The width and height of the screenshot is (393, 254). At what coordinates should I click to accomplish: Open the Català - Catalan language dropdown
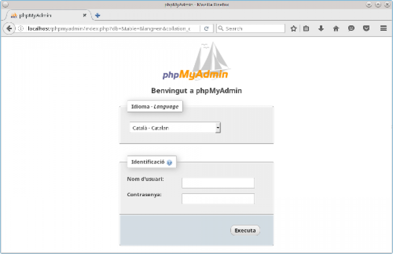tap(175, 128)
